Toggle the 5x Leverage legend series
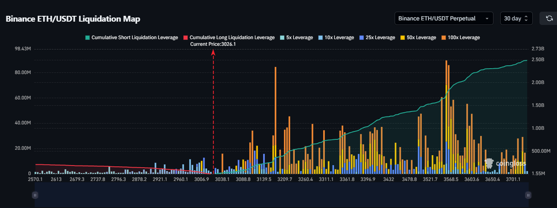557x208 pixels. coord(297,37)
